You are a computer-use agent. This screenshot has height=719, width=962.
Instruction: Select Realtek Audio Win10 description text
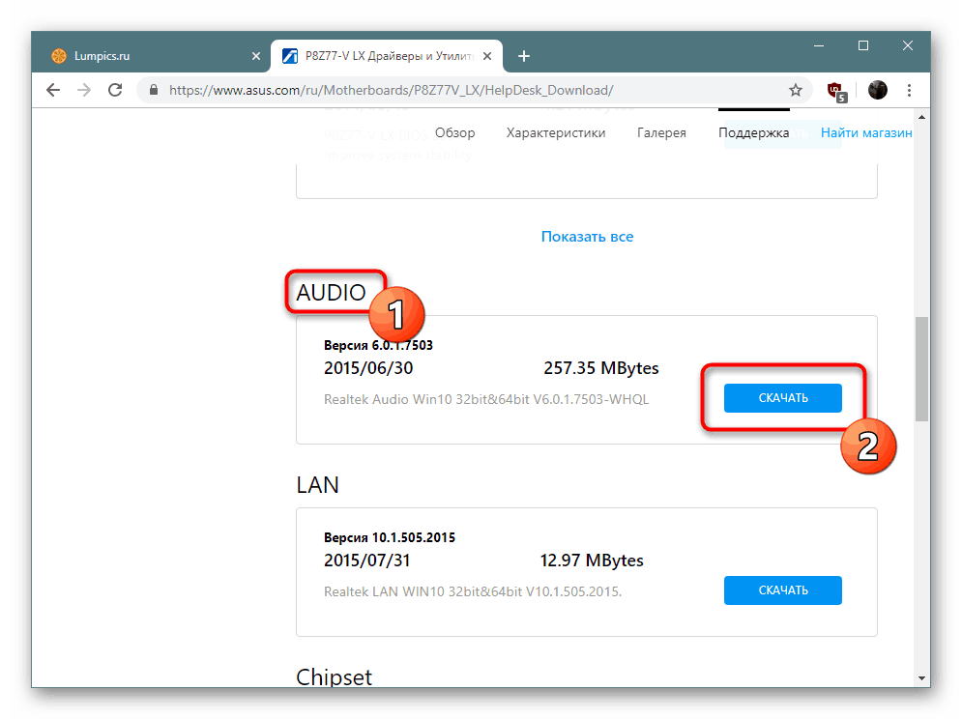486,399
